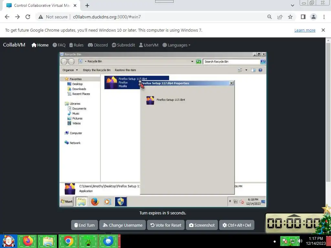This screenshot has width=331, height=248.
Task: Click the Search Recycle Bin field
Action: tap(231, 61)
